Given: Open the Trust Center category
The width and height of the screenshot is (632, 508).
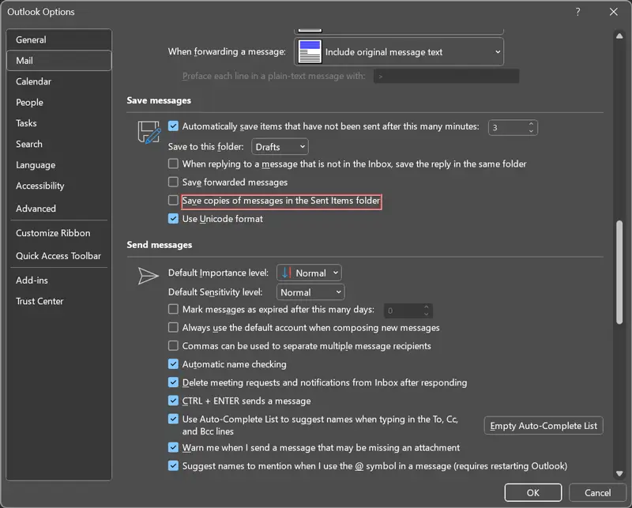Looking at the screenshot, I should 39,301.
